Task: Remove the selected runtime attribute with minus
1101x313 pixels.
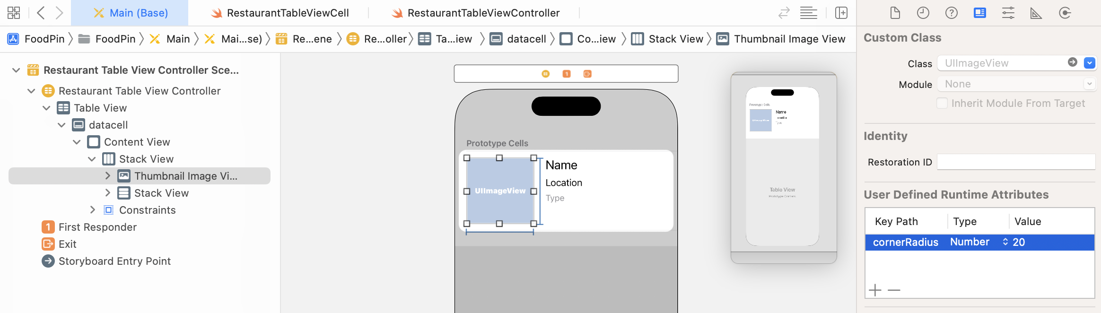Action: (x=894, y=290)
